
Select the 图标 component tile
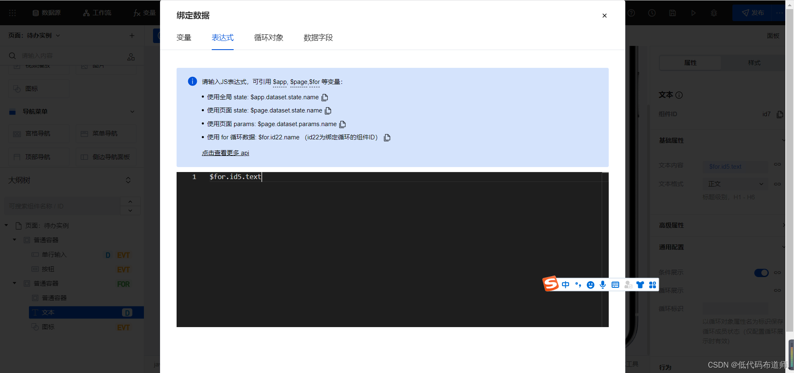[x=39, y=89]
